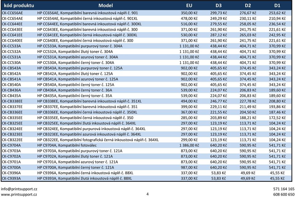Image resolution: width=295 pixels, height=197 pixels.
Task: Select product code CK-CC644EE
Action: coord(12,24)
